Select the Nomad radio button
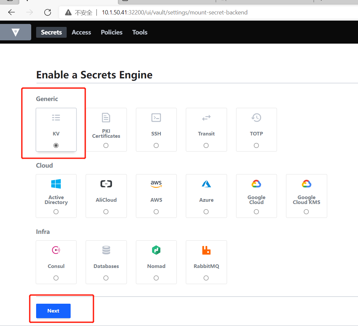The image size is (358, 327). click(156, 278)
